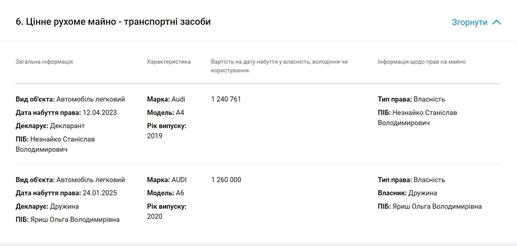Select value '1 260 000'
Screen dimensions: 517x246
[226, 180]
